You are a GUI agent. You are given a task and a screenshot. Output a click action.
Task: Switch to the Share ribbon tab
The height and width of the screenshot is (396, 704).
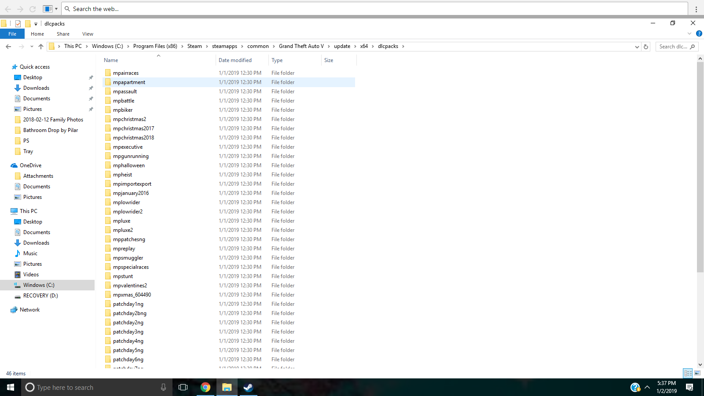63,34
